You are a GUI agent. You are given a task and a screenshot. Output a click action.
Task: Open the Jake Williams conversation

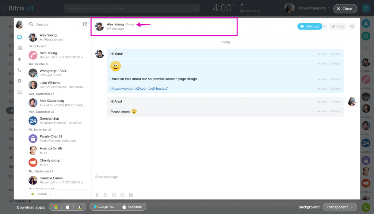57,85
